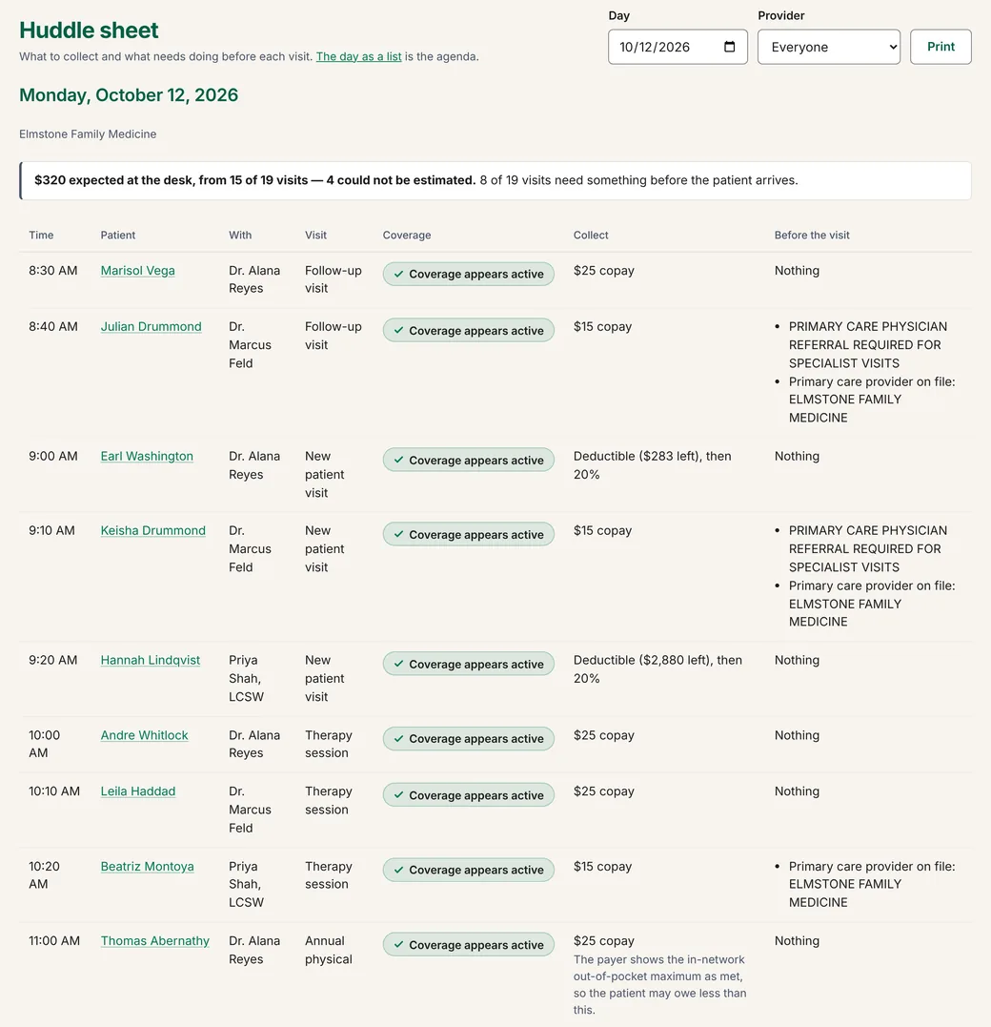Click the 'With' column header
Image resolution: width=991 pixels, height=1027 pixels.
(x=240, y=236)
